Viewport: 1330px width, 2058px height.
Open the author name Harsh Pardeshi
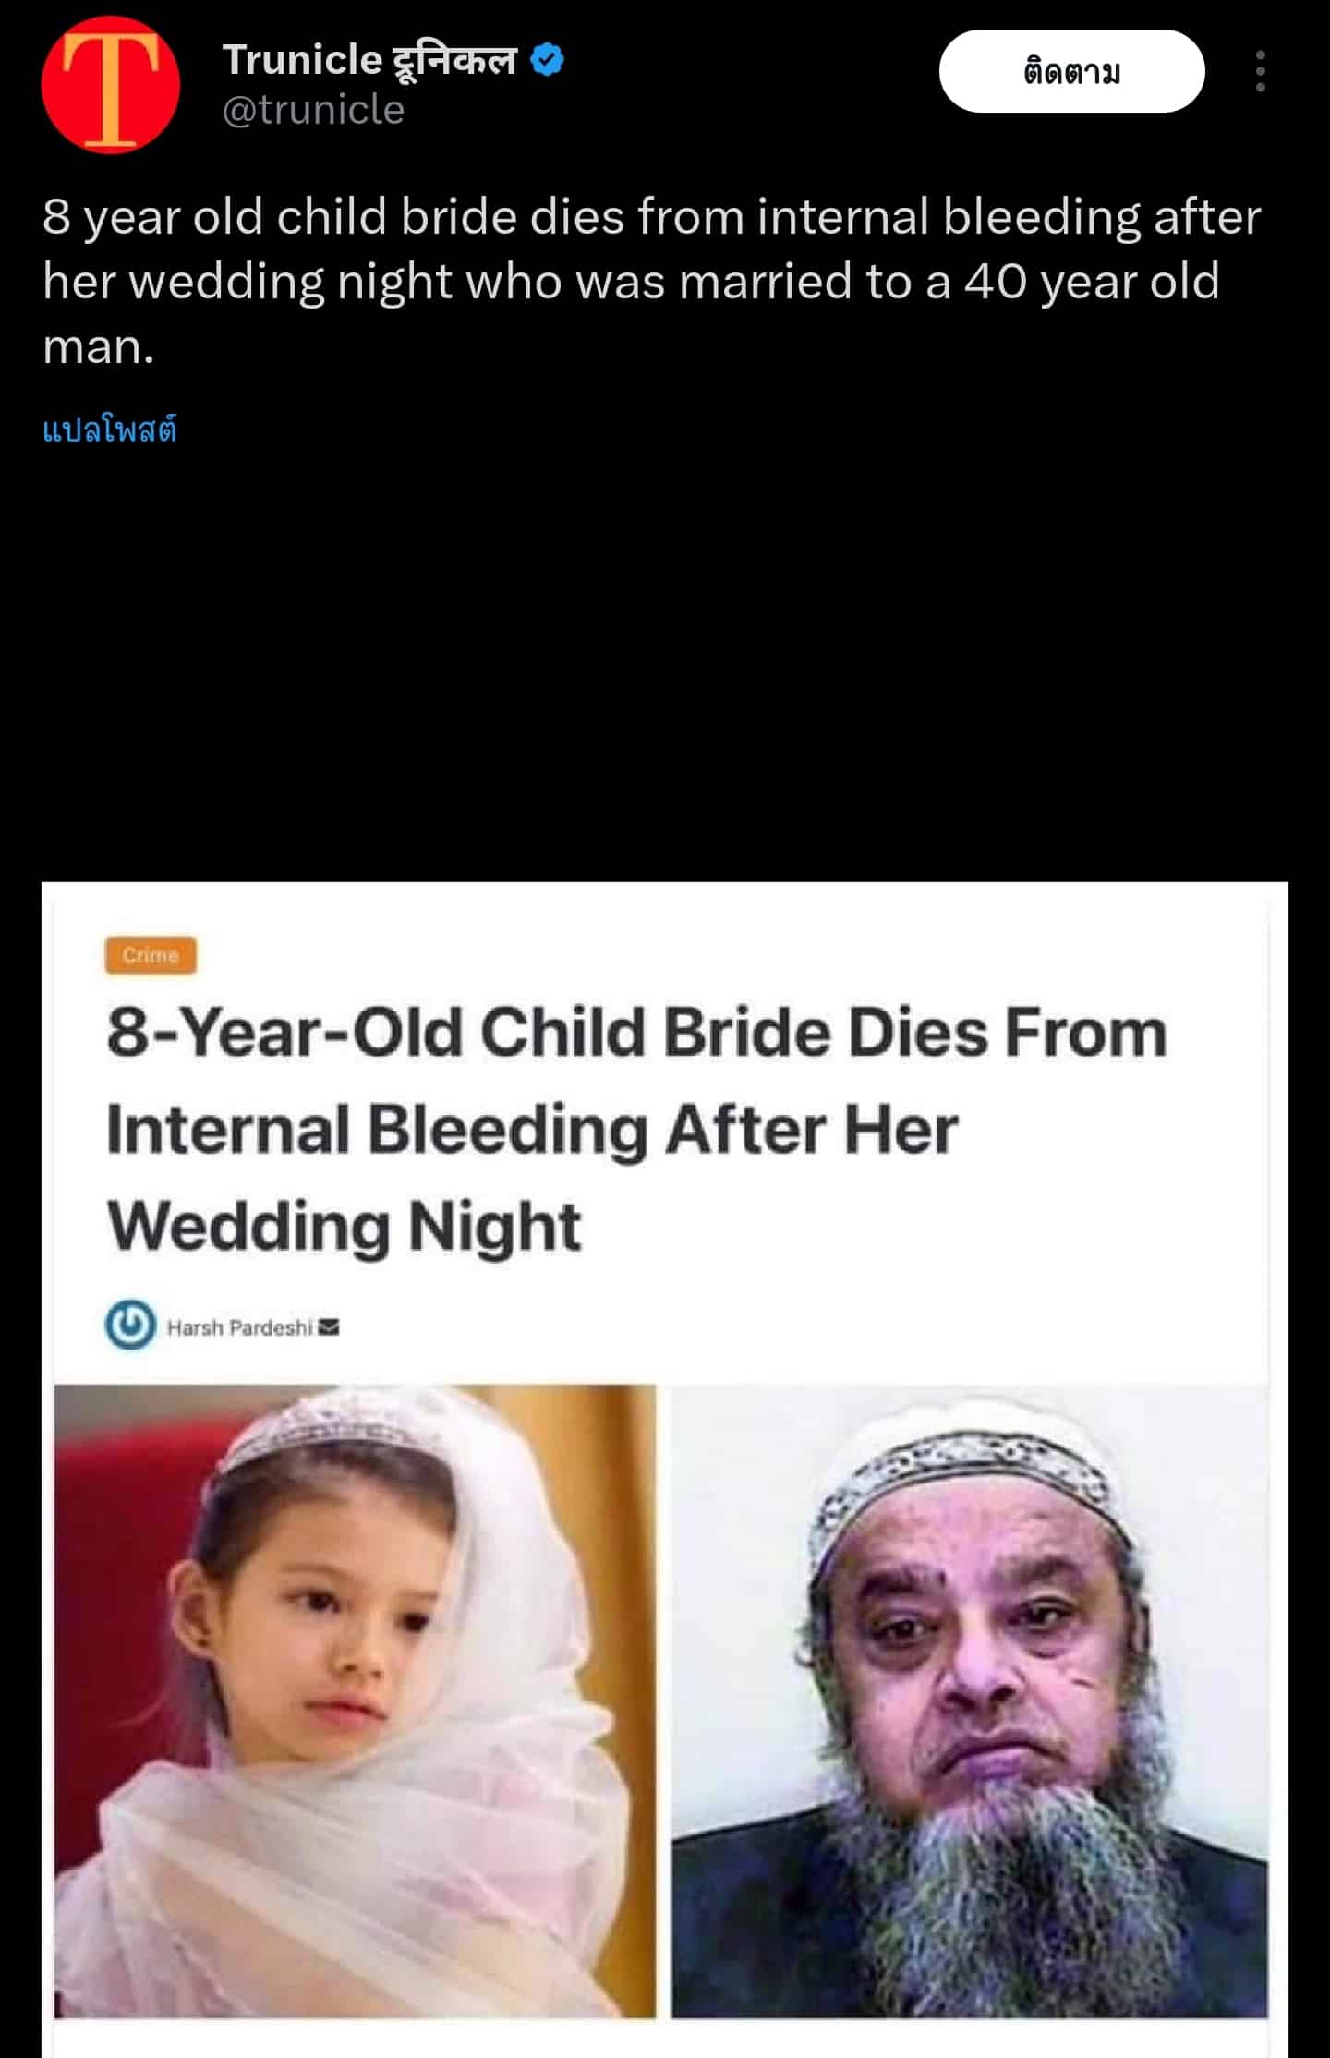(x=239, y=1327)
